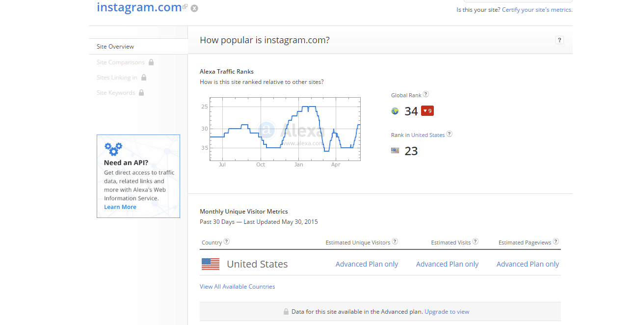Viewport: 637px width, 325px height.
Task: Click lock icon beside Site Keywords
Action: (141, 92)
